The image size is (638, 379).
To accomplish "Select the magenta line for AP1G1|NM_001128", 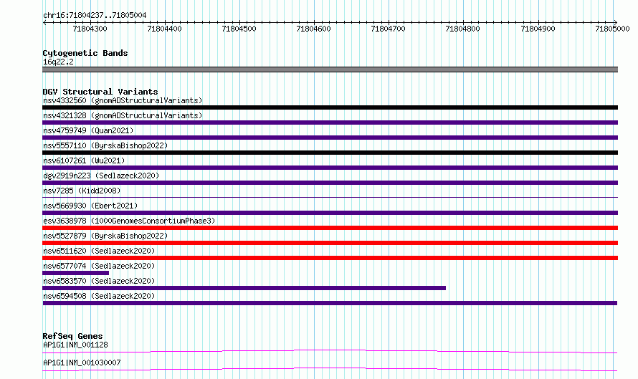I will point(330,351).
